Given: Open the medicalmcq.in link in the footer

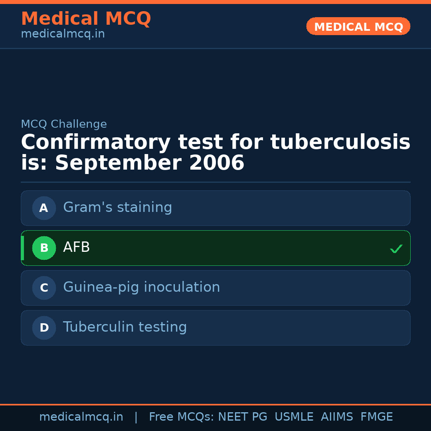Looking at the screenshot, I should (x=81, y=417).
